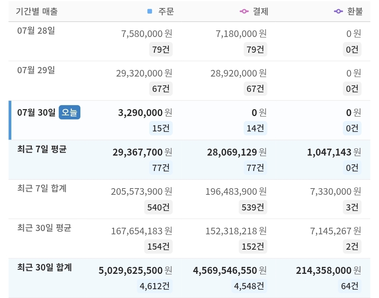Click the 64건 refund badge in 최근 30일 합계
Viewport: 379px width, 298px height.
[x=349, y=286]
